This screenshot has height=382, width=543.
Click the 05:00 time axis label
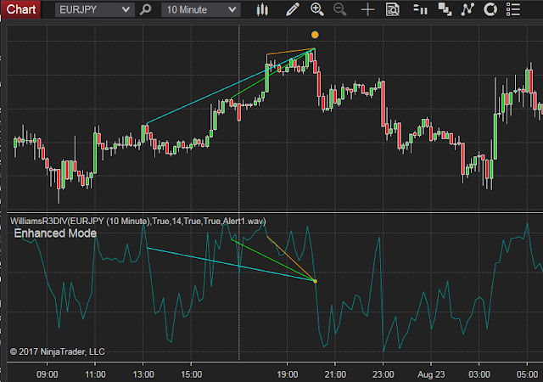coord(527,374)
